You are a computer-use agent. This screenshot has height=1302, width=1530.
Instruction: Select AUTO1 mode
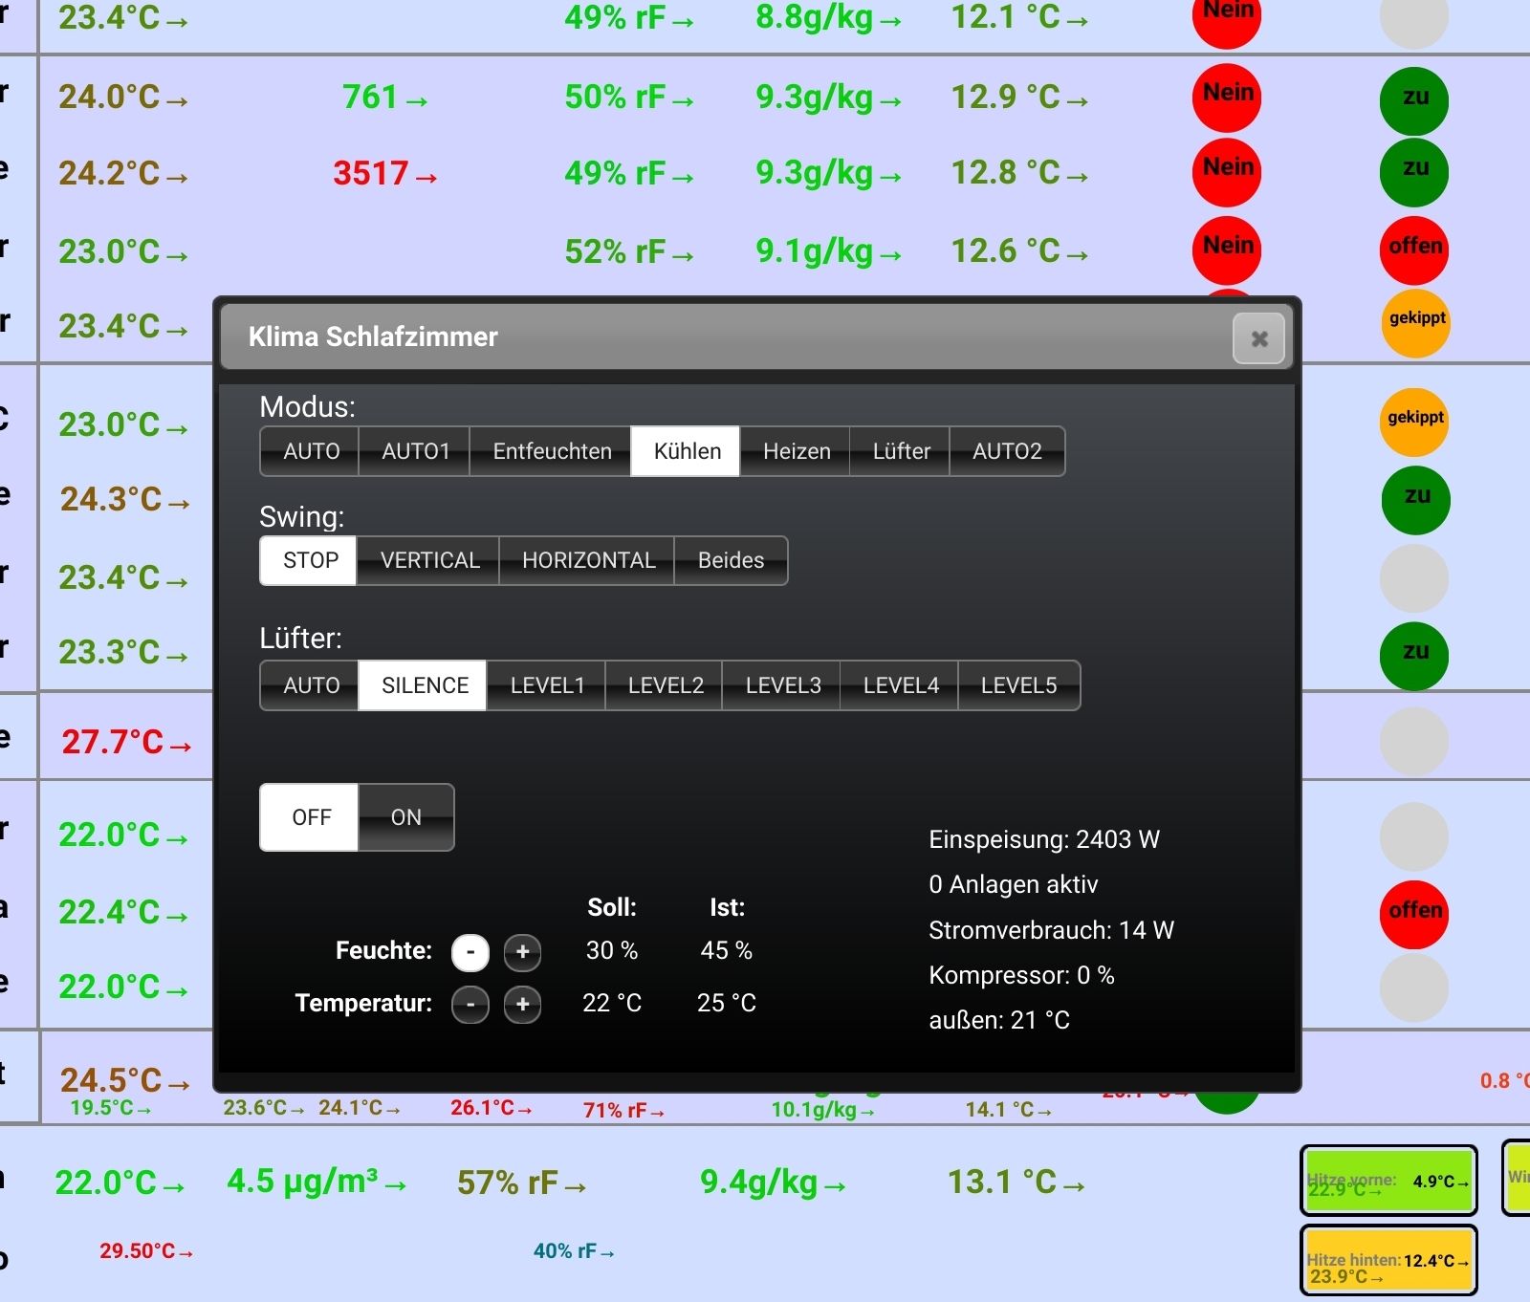pyautogui.click(x=415, y=451)
